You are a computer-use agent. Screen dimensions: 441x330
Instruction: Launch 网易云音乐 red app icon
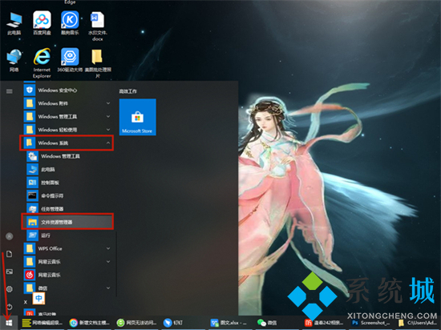[x=30, y=275]
